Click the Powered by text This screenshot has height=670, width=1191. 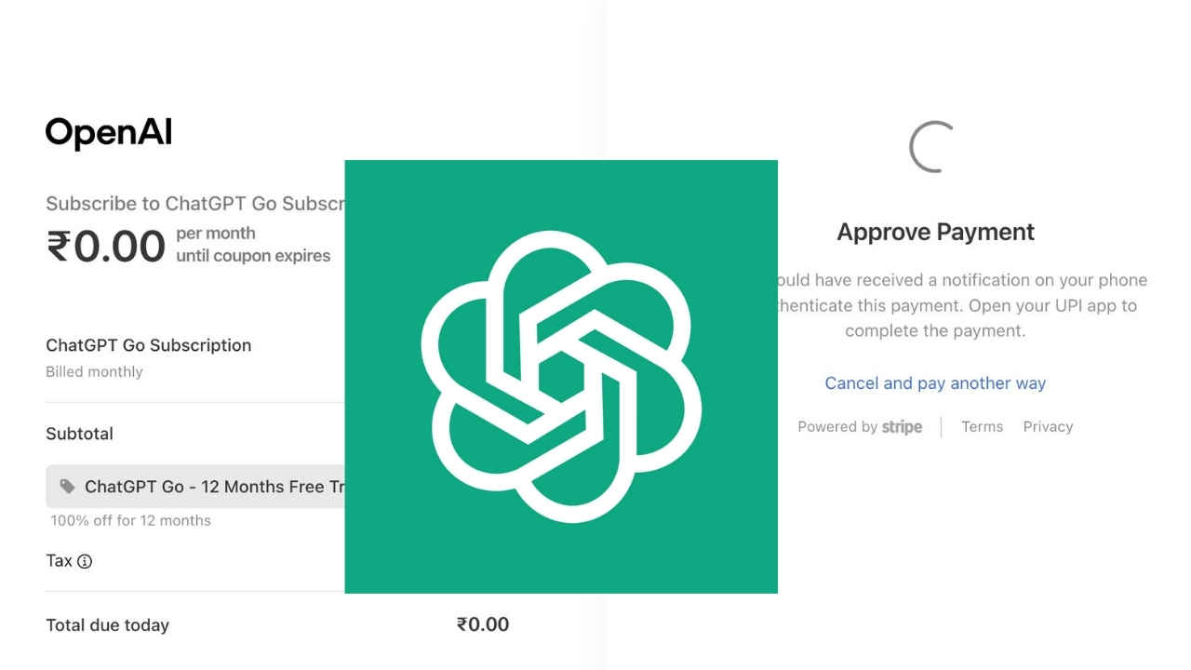point(837,427)
